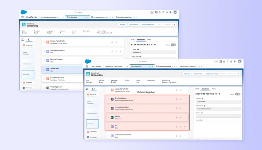The height and width of the screenshot is (150, 262).
Task: Select the UpdatePartyProfile row in front window
Action: coord(147,90)
